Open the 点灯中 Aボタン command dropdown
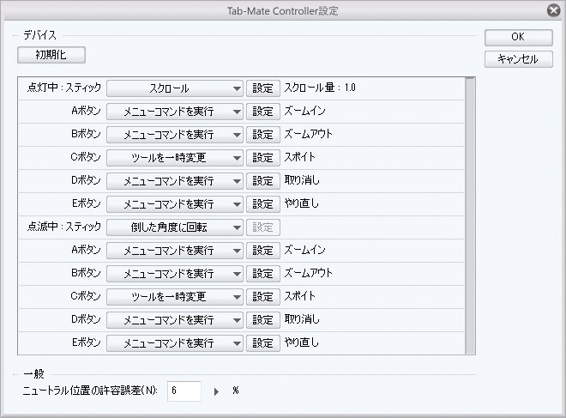This screenshot has height=418, width=566. tap(175, 112)
